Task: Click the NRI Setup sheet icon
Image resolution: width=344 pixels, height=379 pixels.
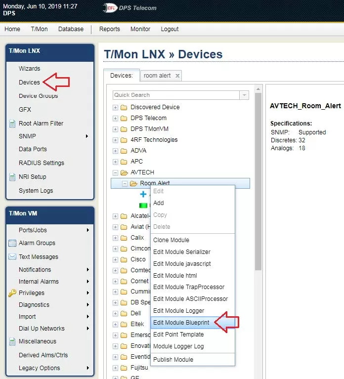Action: click(12, 177)
